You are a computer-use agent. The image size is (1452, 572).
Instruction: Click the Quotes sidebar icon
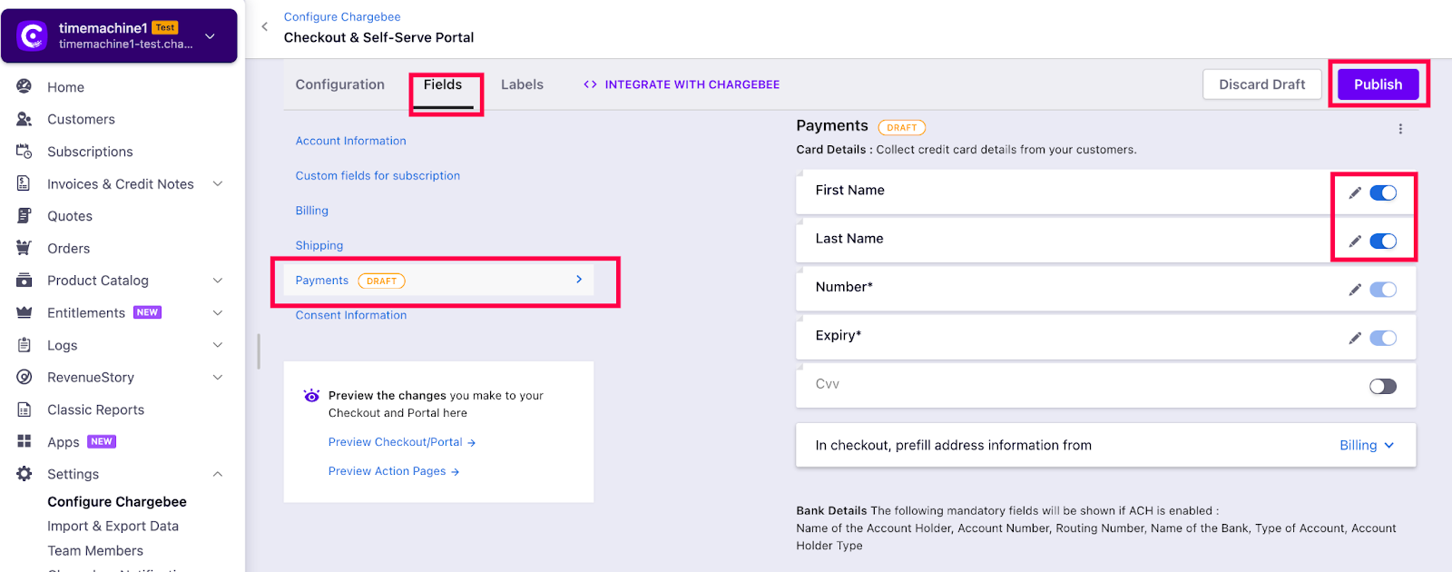click(25, 216)
